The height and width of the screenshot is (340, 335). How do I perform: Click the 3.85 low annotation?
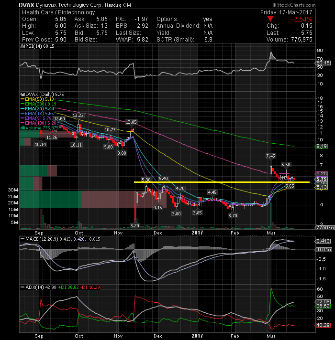pyautogui.click(x=197, y=212)
